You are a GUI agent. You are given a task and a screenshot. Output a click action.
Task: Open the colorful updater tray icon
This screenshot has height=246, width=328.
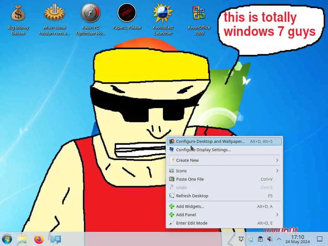(250, 239)
